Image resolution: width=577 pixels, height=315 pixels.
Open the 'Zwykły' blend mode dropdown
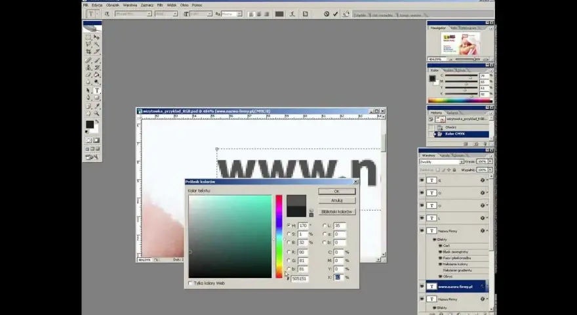tap(461, 161)
